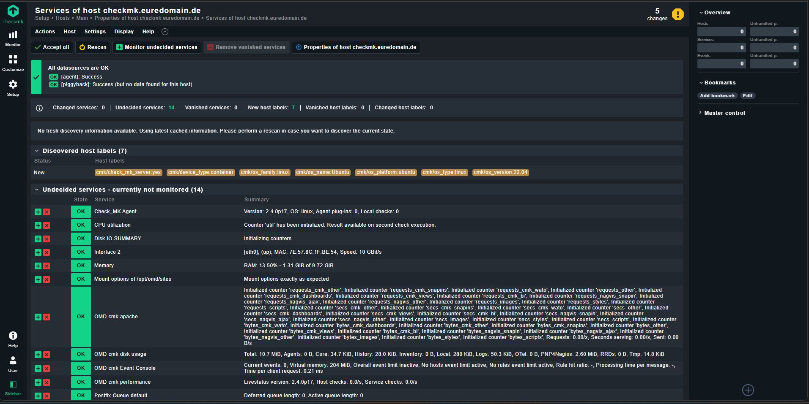The height and width of the screenshot is (404, 809).
Task: Collapse the Undecided services section
Action: (x=37, y=190)
